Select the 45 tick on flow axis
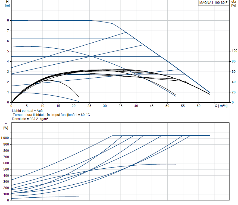The height and width of the screenshot is (205, 238). tap(152, 106)
